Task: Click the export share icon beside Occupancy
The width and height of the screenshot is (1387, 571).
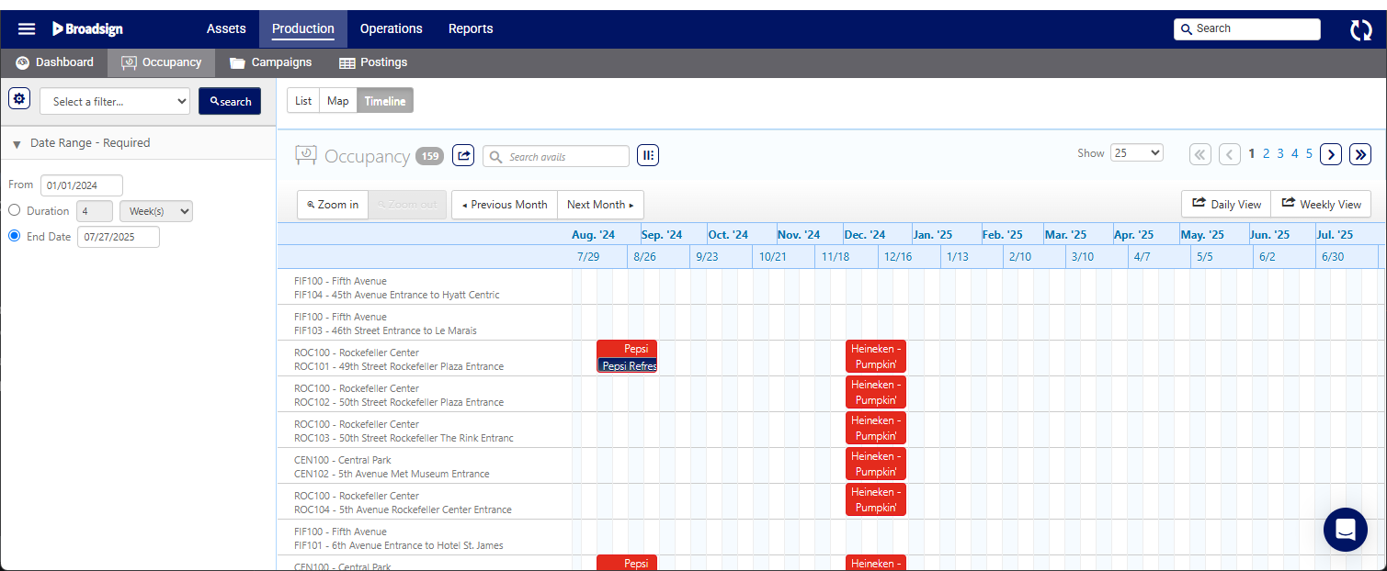Action: (x=464, y=156)
